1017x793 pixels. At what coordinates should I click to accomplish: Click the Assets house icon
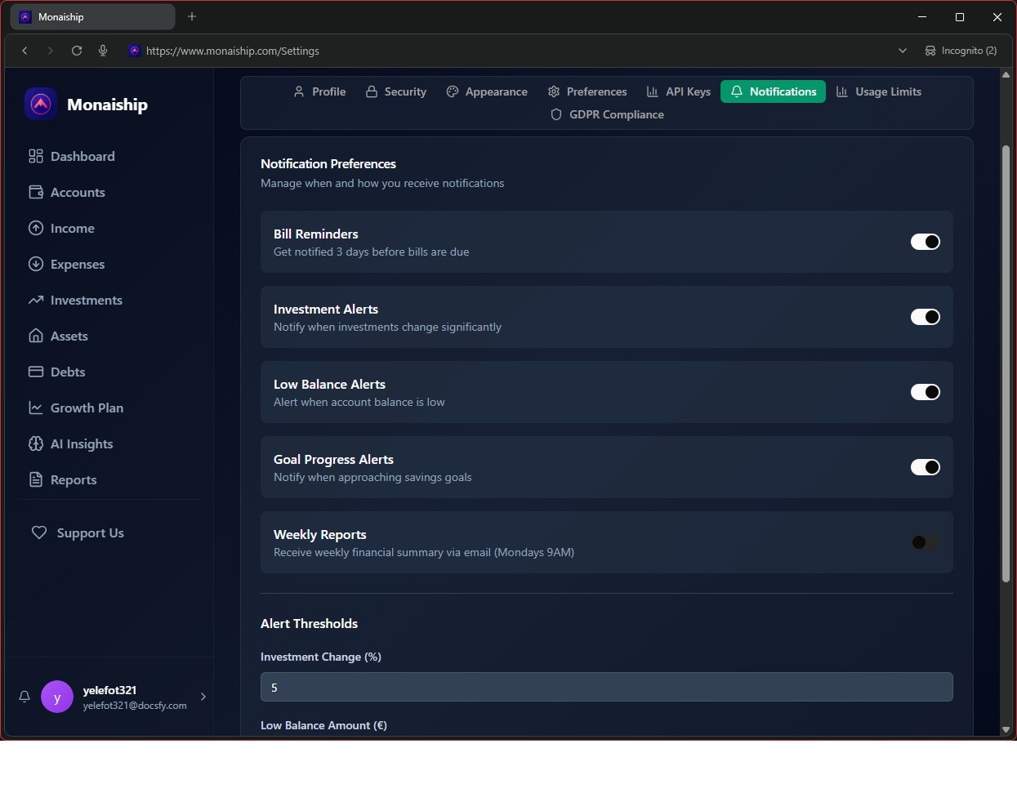pos(36,336)
